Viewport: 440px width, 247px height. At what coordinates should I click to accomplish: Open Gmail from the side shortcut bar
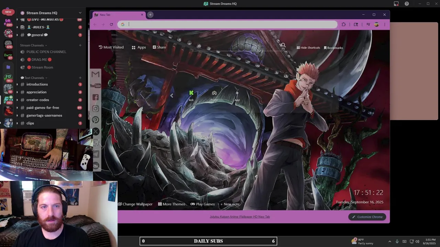(x=96, y=74)
